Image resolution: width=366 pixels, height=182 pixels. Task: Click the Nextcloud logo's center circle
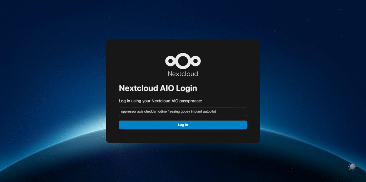[183, 61]
